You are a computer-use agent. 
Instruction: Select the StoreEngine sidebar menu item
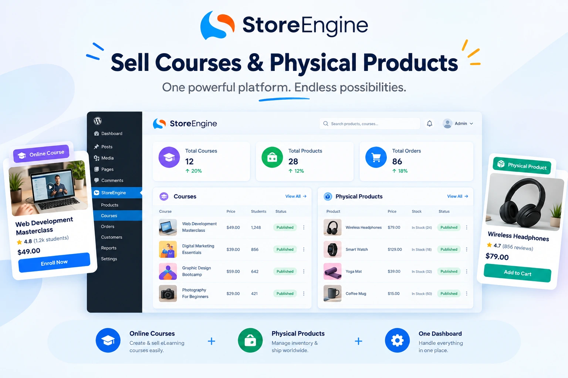click(116, 193)
